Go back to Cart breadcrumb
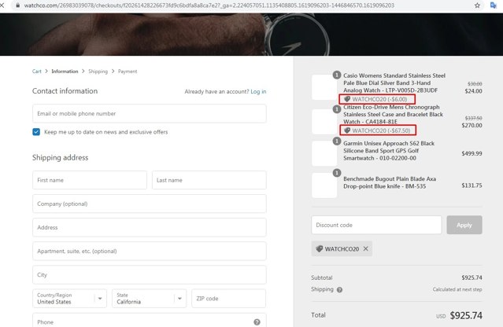This screenshot has width=503, height=327. (37, 72)
